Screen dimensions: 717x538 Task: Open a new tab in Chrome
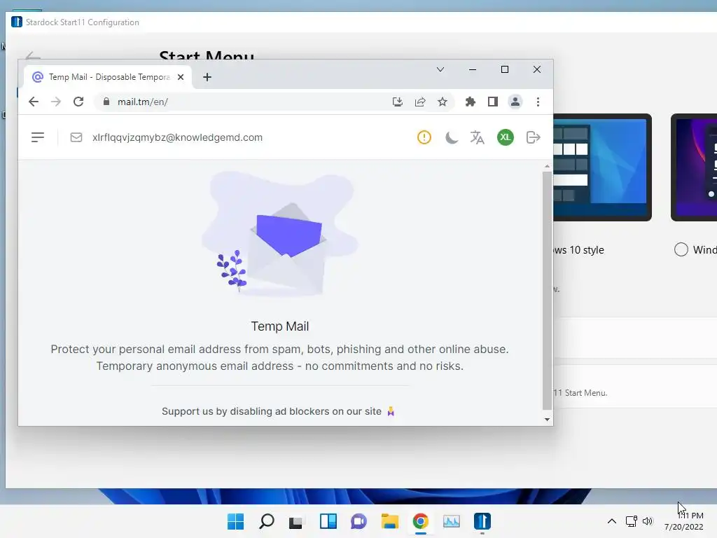207,77
